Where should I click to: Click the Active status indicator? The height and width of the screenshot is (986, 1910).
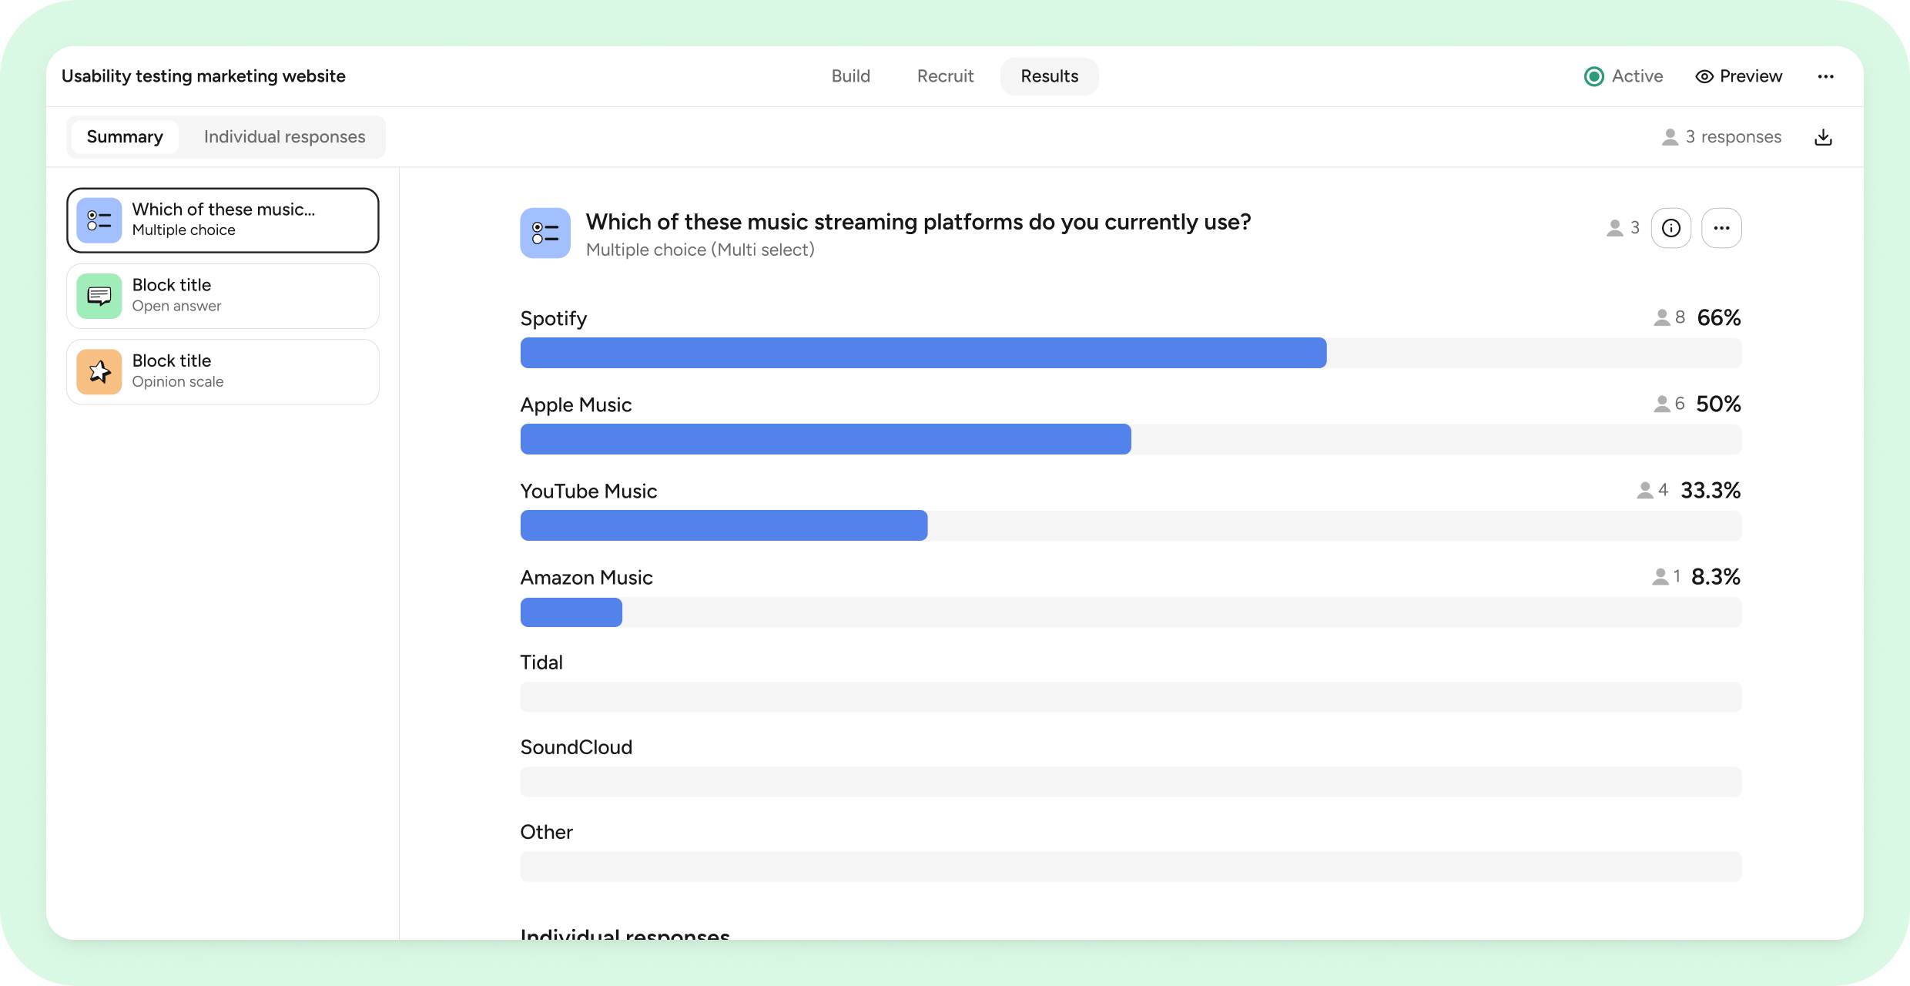click(1593, 75)
